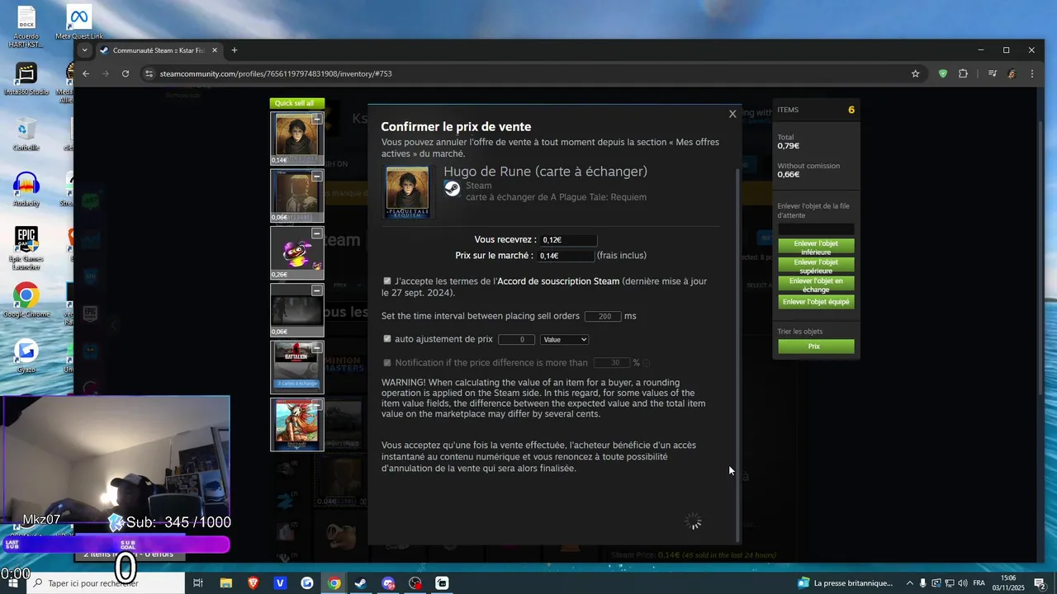Open Steam from the taskbar

tap(361, 583)
